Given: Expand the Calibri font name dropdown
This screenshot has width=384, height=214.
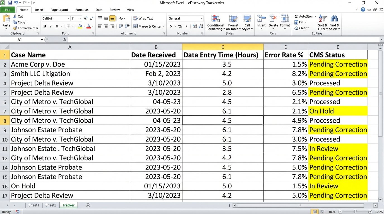Looking at the screenshot, I should tap(69, 19).
